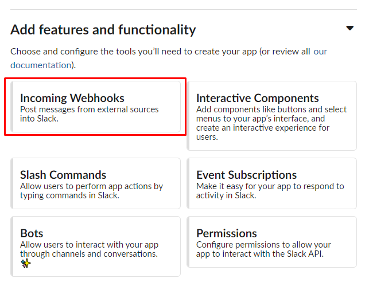This screenshot has width=373, height=286.
Task: Click left accent bar of Permissions card
Action: tap(188, 246)
